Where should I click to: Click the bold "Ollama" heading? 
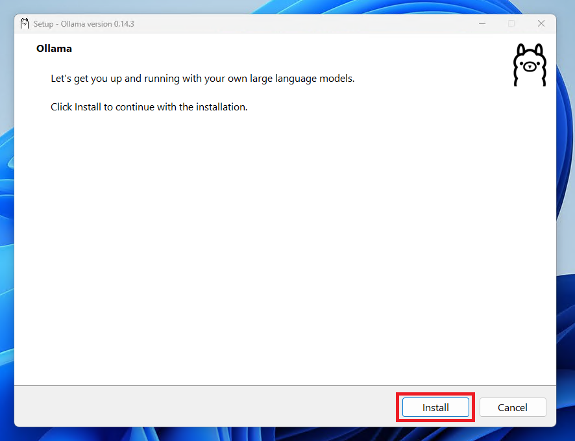(x=54, y=49)
